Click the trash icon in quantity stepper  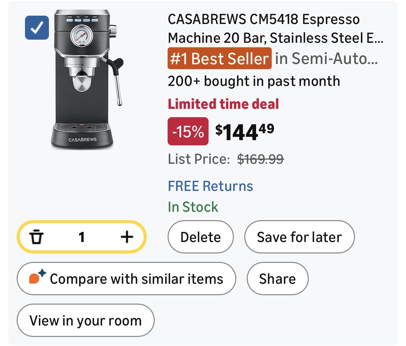click(36, 238)
